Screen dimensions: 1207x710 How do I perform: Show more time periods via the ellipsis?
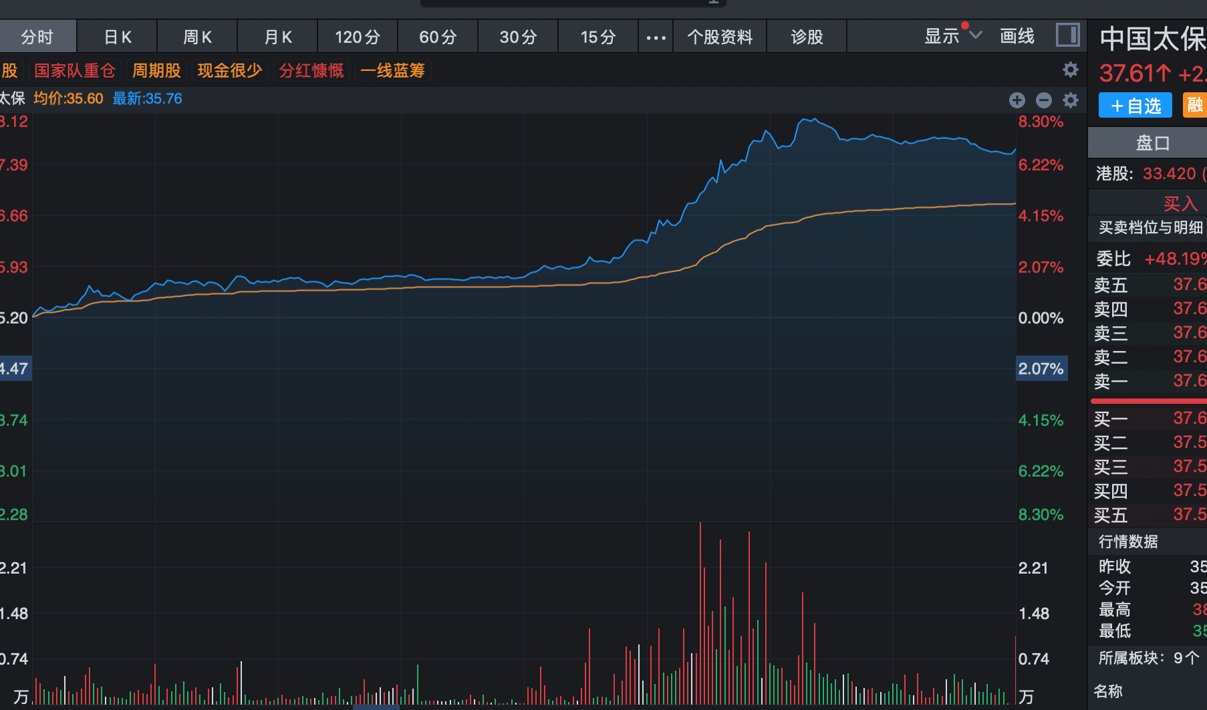(656, 37)
